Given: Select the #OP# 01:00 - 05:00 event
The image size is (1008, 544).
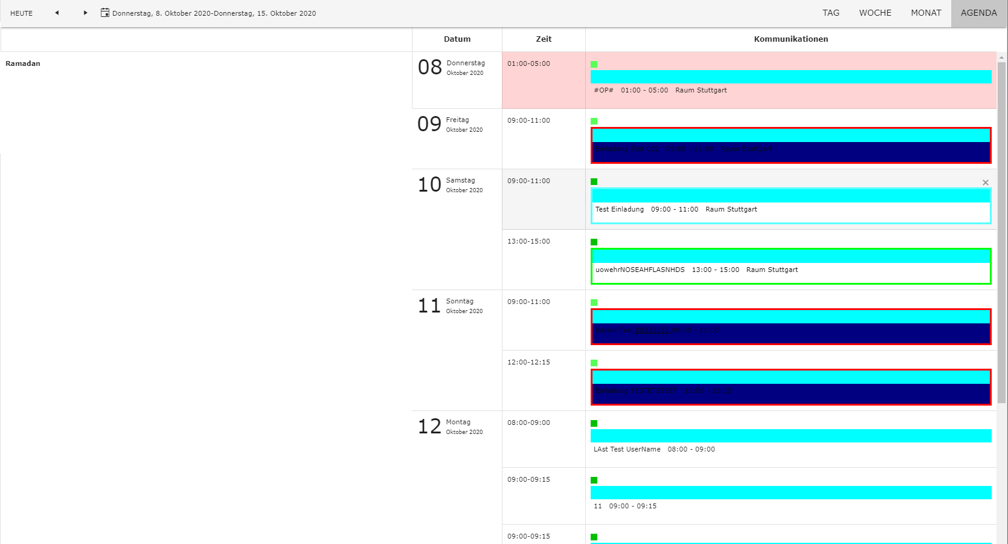Looking at the screenshot, I should (660, 91).
